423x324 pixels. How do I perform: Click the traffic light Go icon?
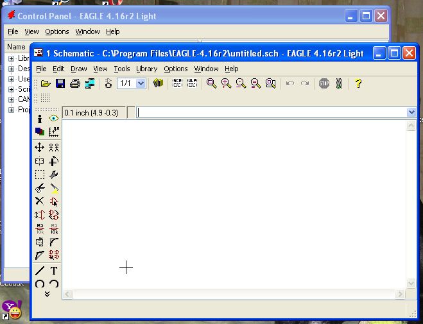[x=339, y=83]
